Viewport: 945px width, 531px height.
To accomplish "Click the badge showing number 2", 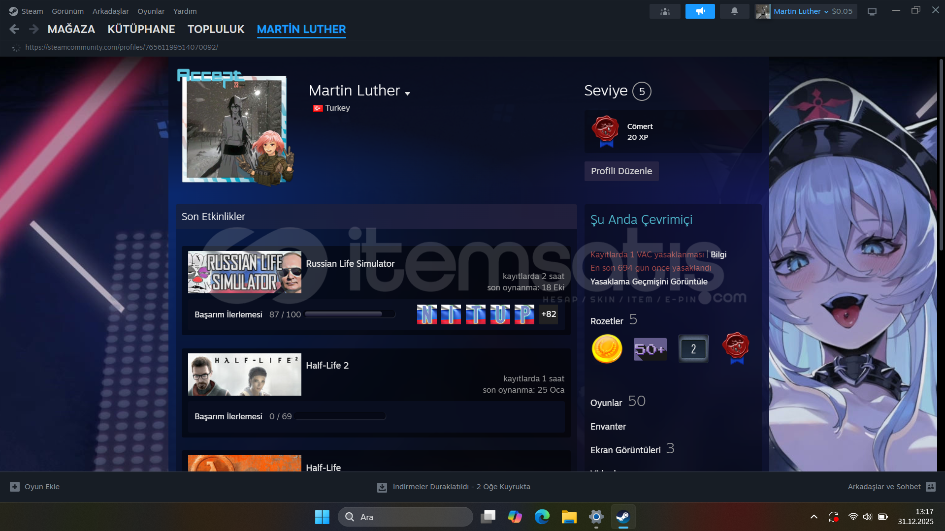I will click(x=693, y=349).
